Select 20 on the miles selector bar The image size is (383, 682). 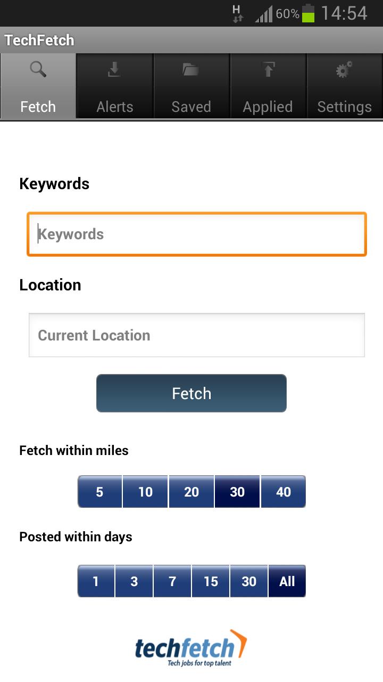click(191, 492)
